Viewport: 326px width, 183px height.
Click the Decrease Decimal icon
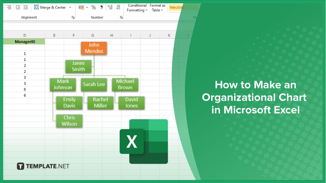[118, 7]
